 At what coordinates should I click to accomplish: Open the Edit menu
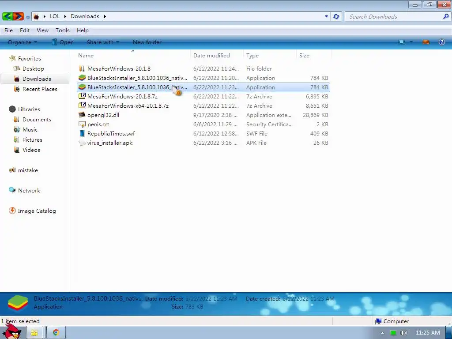(25, 30)
